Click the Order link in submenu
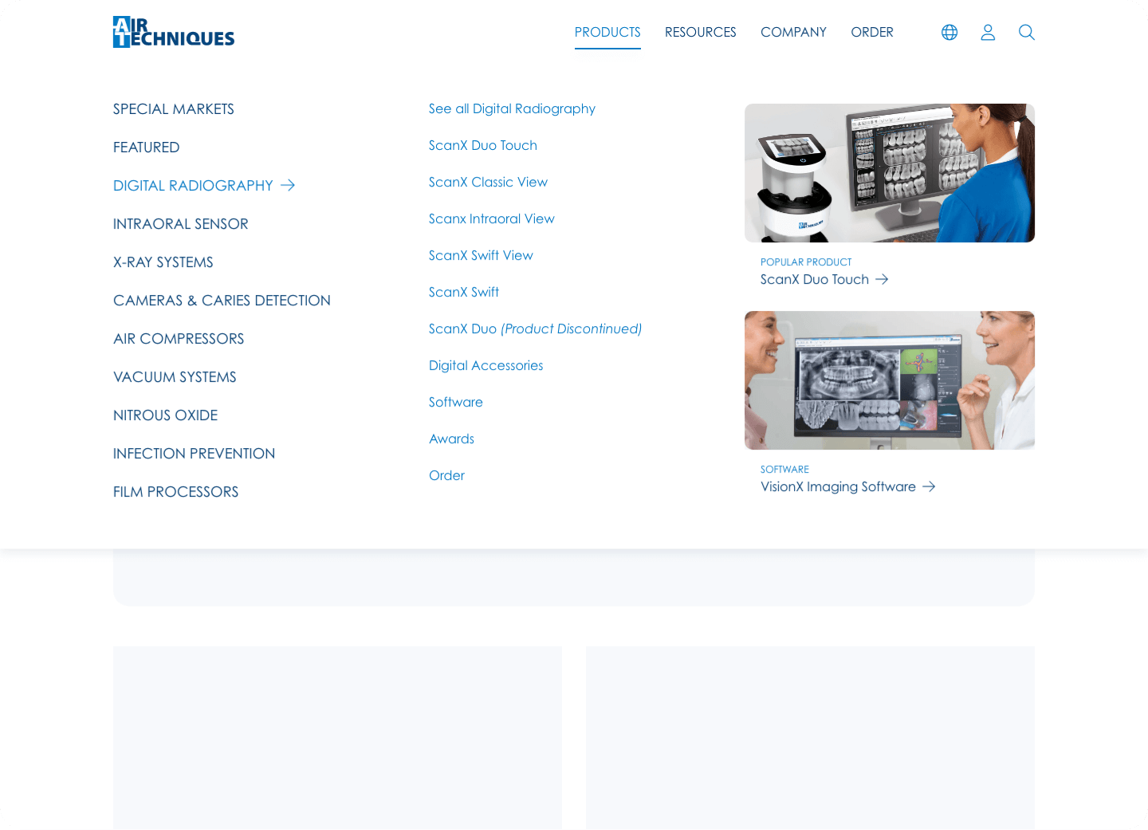 pos(446,475)
